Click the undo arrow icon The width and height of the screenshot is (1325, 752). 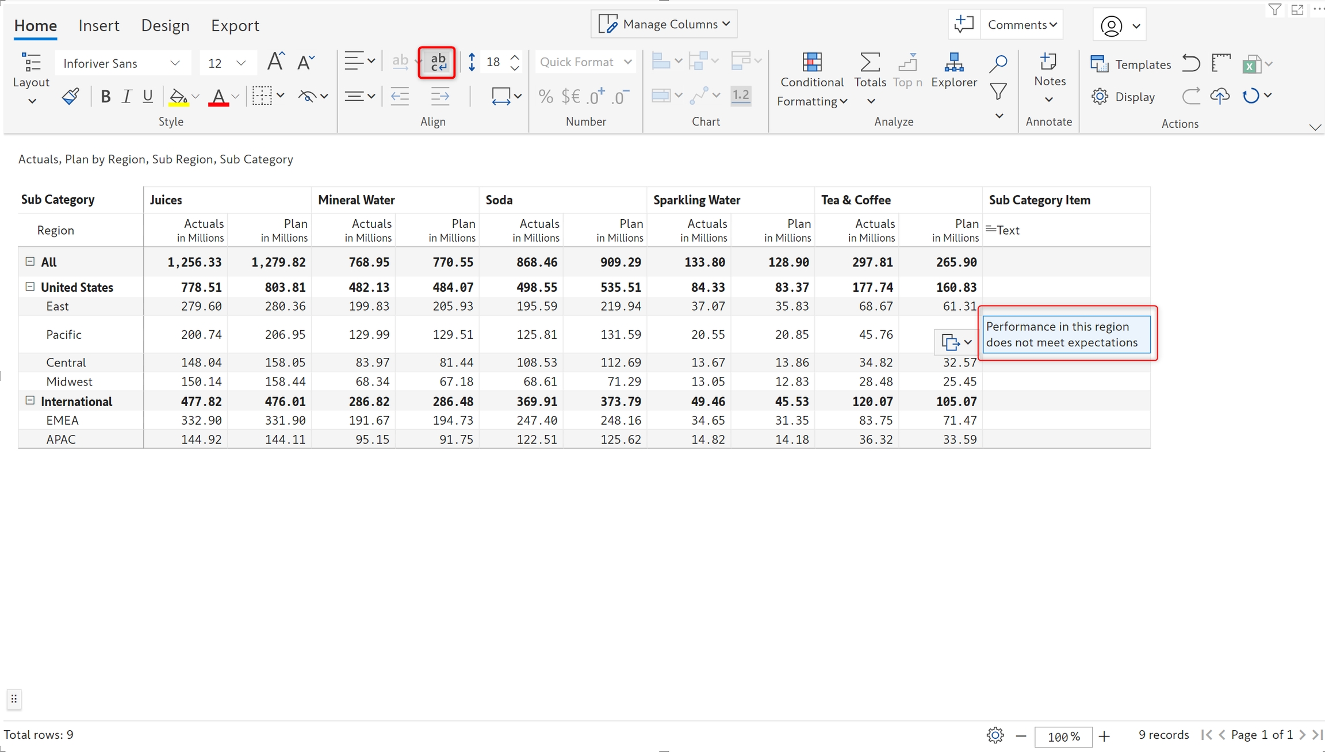point(1190,63)
